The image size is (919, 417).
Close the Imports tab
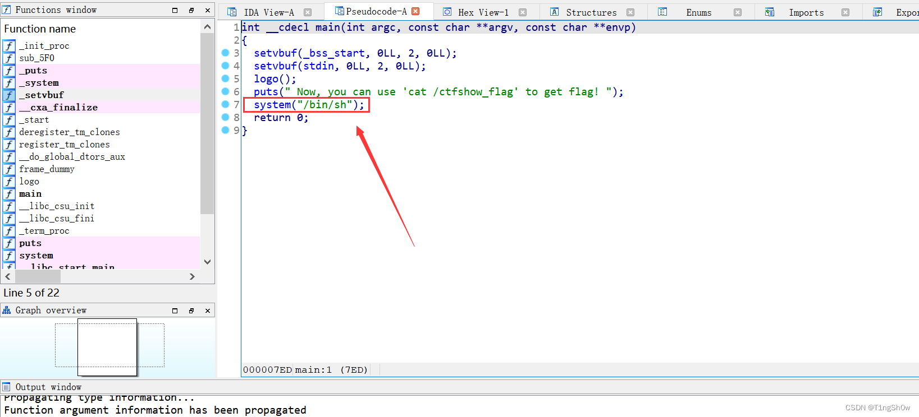[845, 12]
